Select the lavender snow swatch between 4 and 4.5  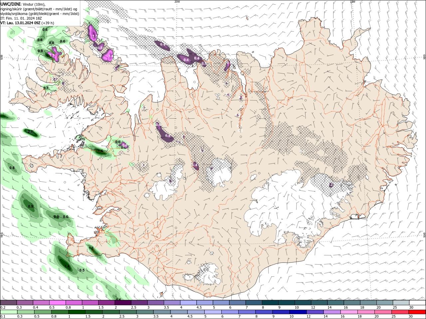(x=188, y=303)
